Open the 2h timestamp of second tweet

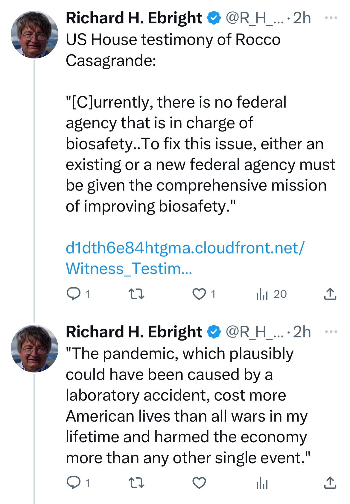coord(302,332)
